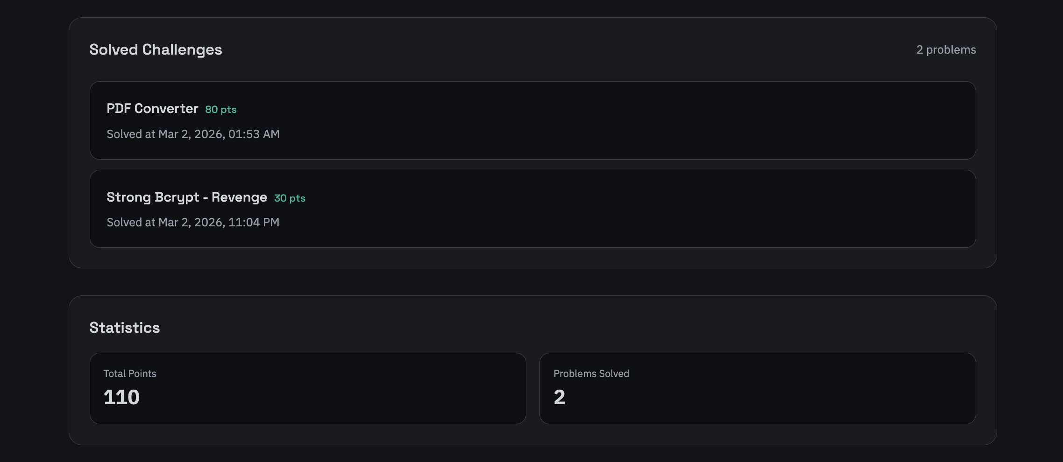1063x462 pixels.
Task: Select the large Problems Solved number 2
Action: (x=559, y=397)
